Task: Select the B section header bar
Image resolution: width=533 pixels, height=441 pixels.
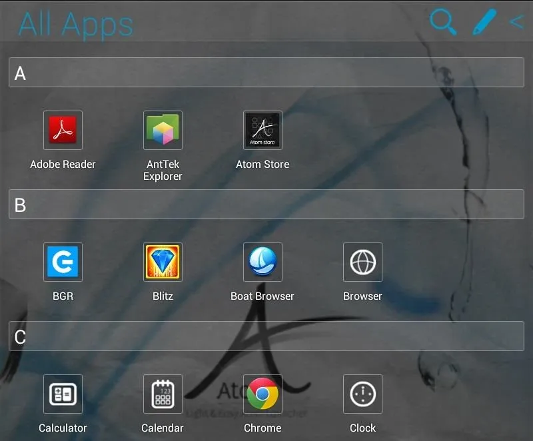Action: [266, 205]
